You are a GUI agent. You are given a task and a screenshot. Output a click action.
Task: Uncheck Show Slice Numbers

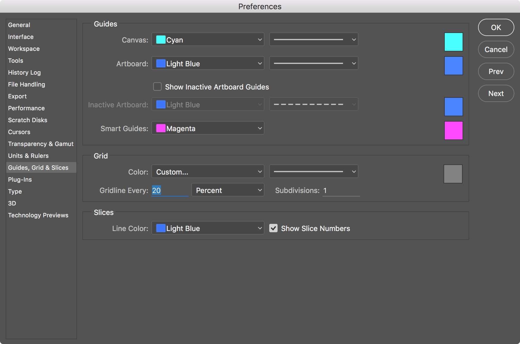point(273,228)
